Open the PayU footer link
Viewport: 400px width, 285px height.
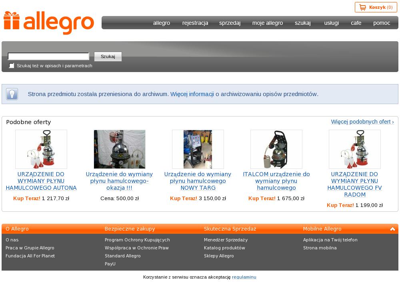click(110, 264)
